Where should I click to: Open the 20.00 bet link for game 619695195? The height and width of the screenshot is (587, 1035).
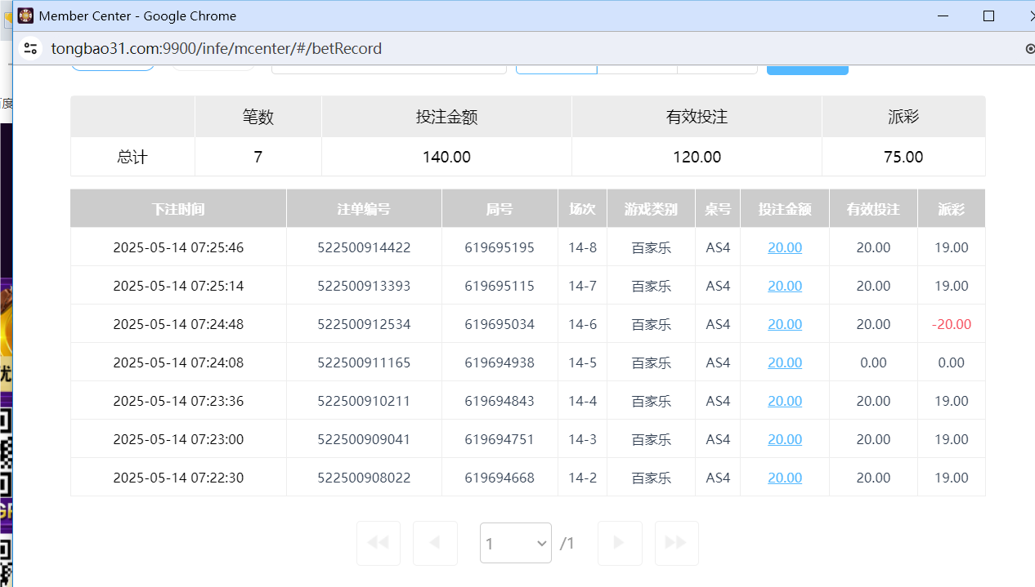(x=784, y=247)
